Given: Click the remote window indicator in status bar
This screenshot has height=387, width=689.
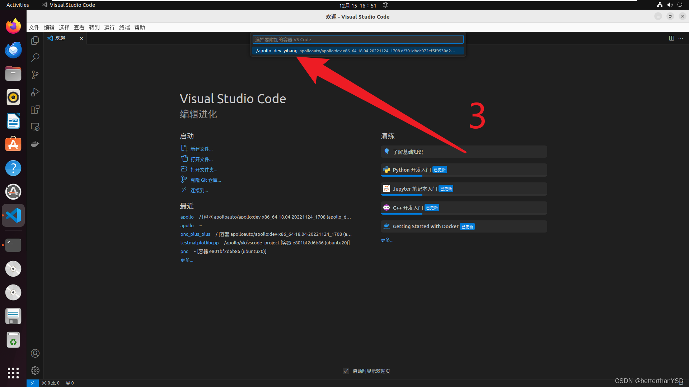Looking at the screenshot, I should 32,383.
